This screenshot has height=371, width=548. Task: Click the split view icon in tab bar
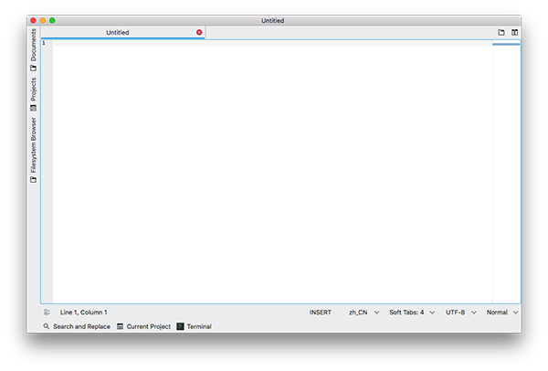tap(514, 32)
